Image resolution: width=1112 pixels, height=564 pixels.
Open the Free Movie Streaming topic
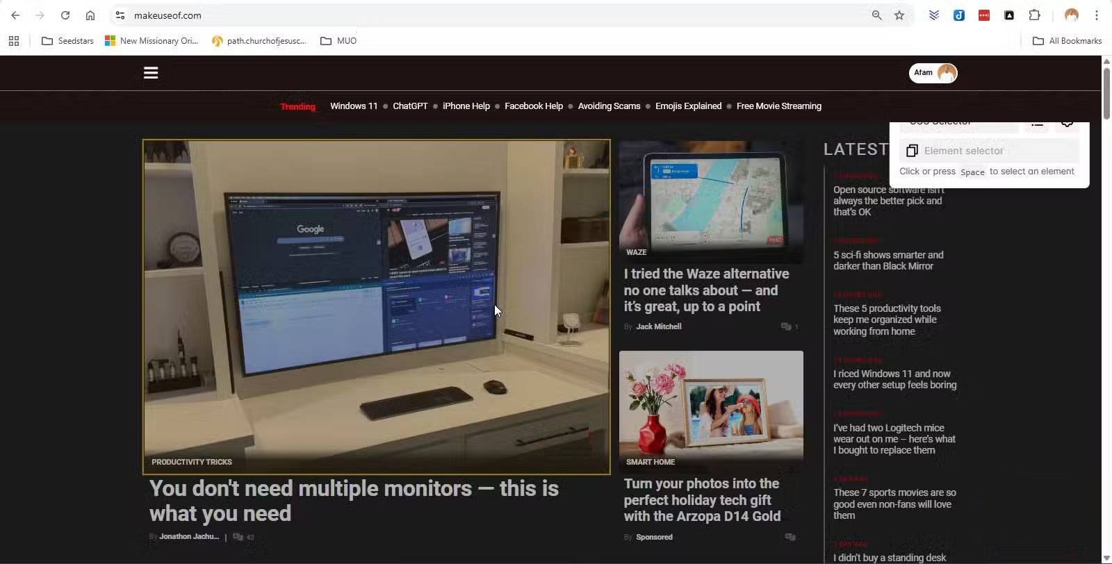(x=779, y=106)
